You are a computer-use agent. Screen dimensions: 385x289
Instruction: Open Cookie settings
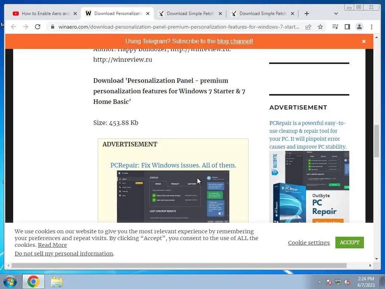point(309,243)
